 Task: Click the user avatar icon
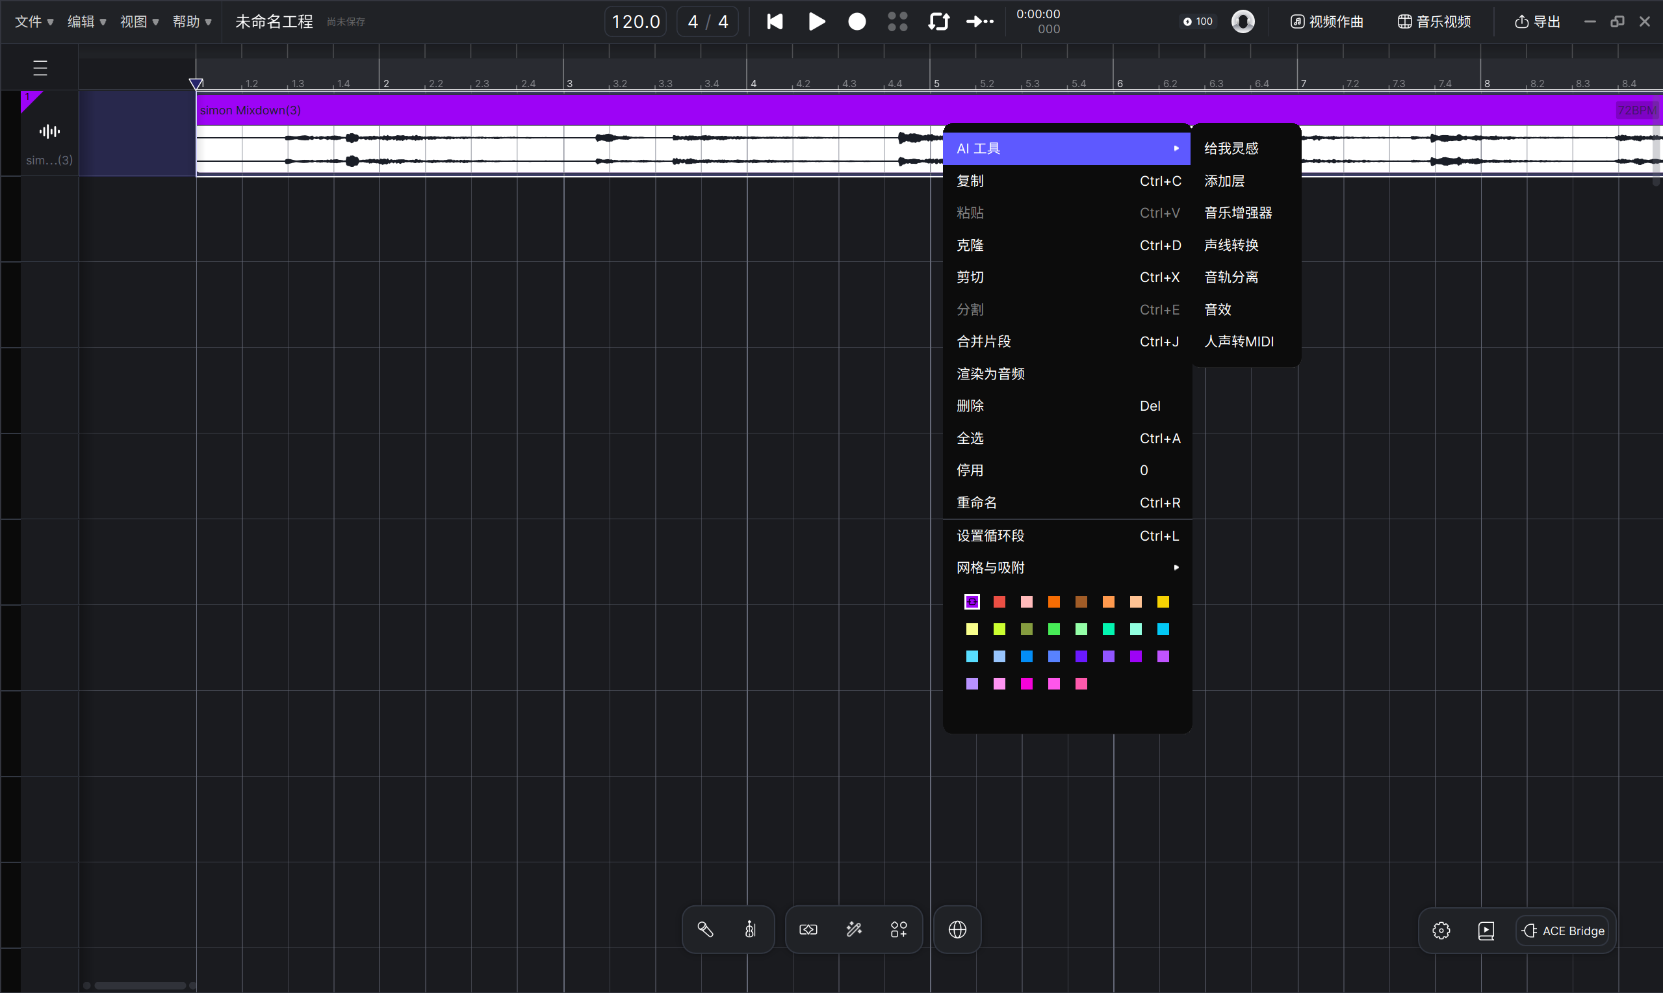pos(1243,21)
